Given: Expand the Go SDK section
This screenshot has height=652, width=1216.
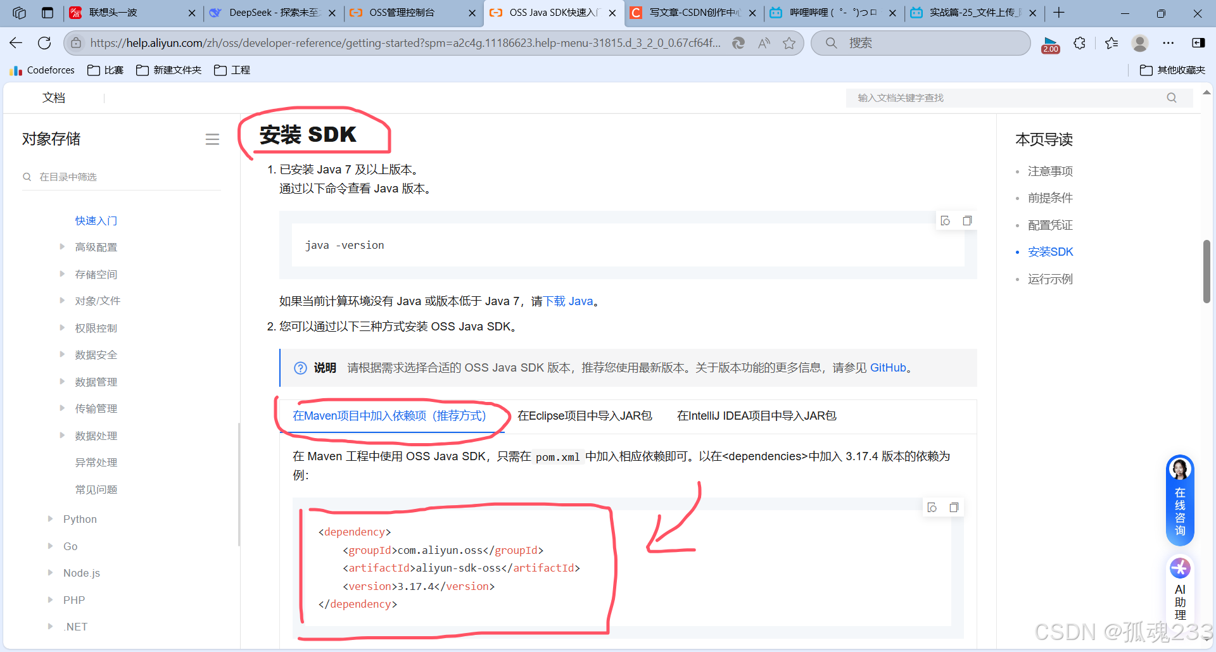Looking at the screenshot, I should coord(50,546).
